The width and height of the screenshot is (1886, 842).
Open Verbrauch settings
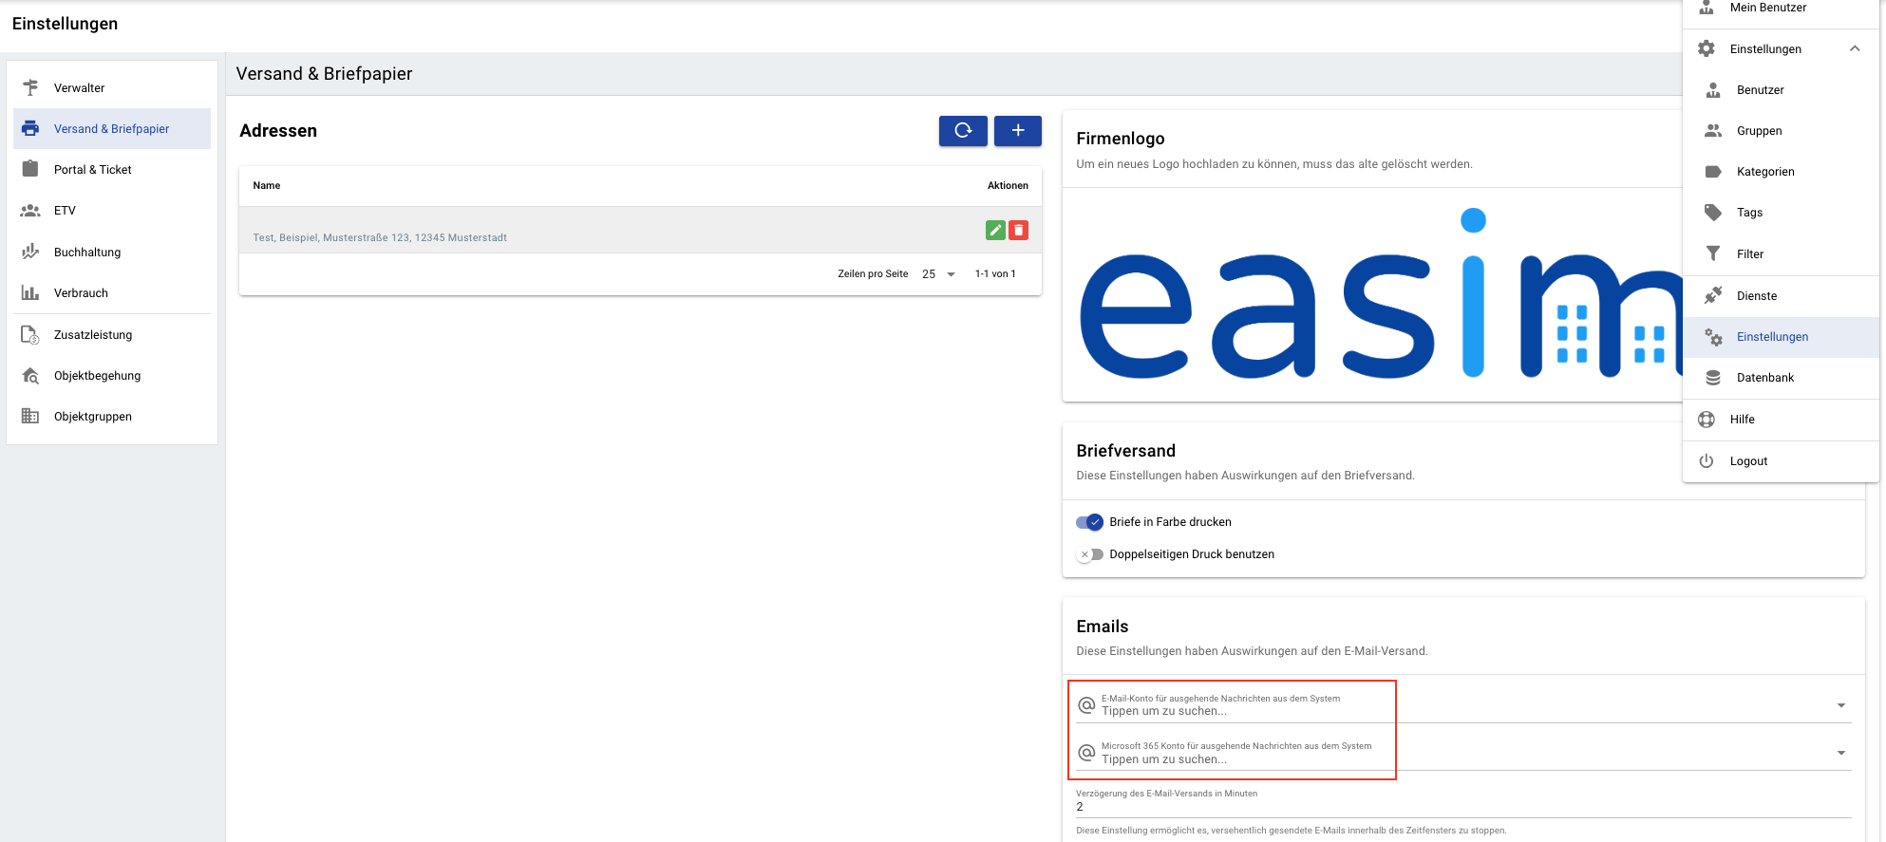(x=112, y=292)
